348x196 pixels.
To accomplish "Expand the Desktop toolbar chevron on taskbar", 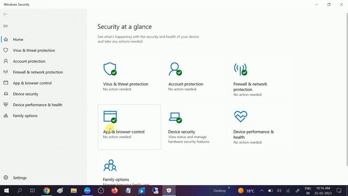I will click(x=229, y=188).
